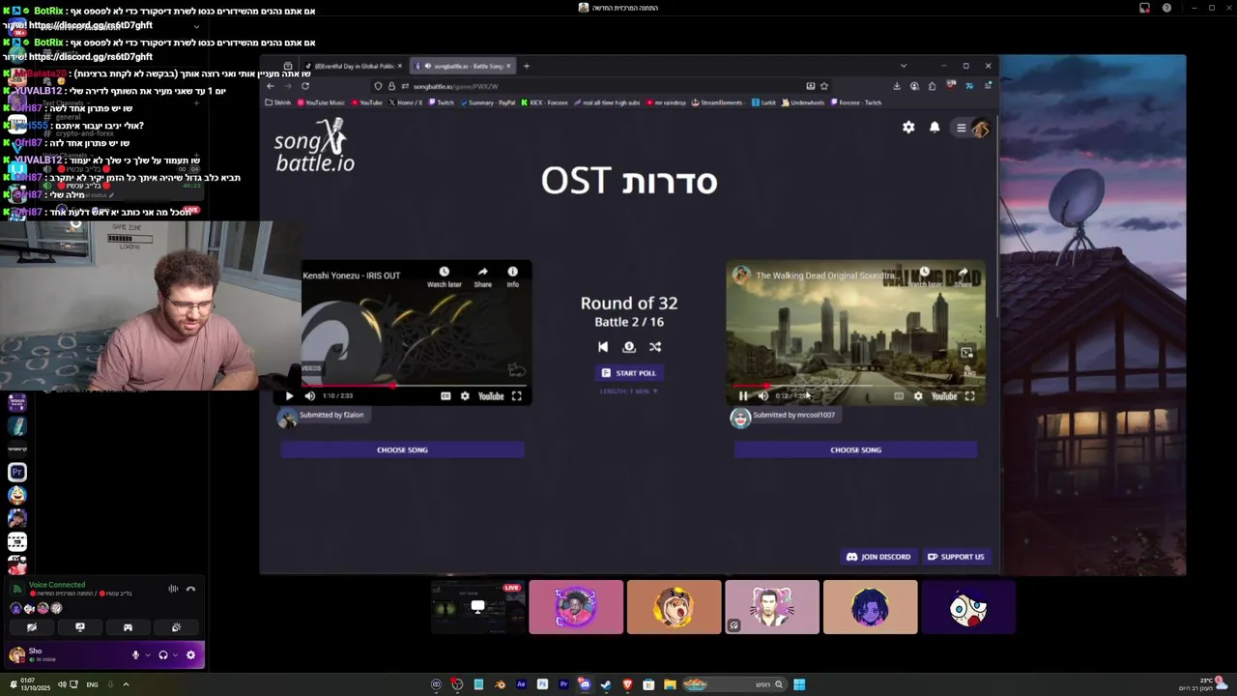Screen dimensions: 1237x696
Task: Enter fullscreen on The Walking Dead video
Action: pyautogui.click(x=970, y=396)
